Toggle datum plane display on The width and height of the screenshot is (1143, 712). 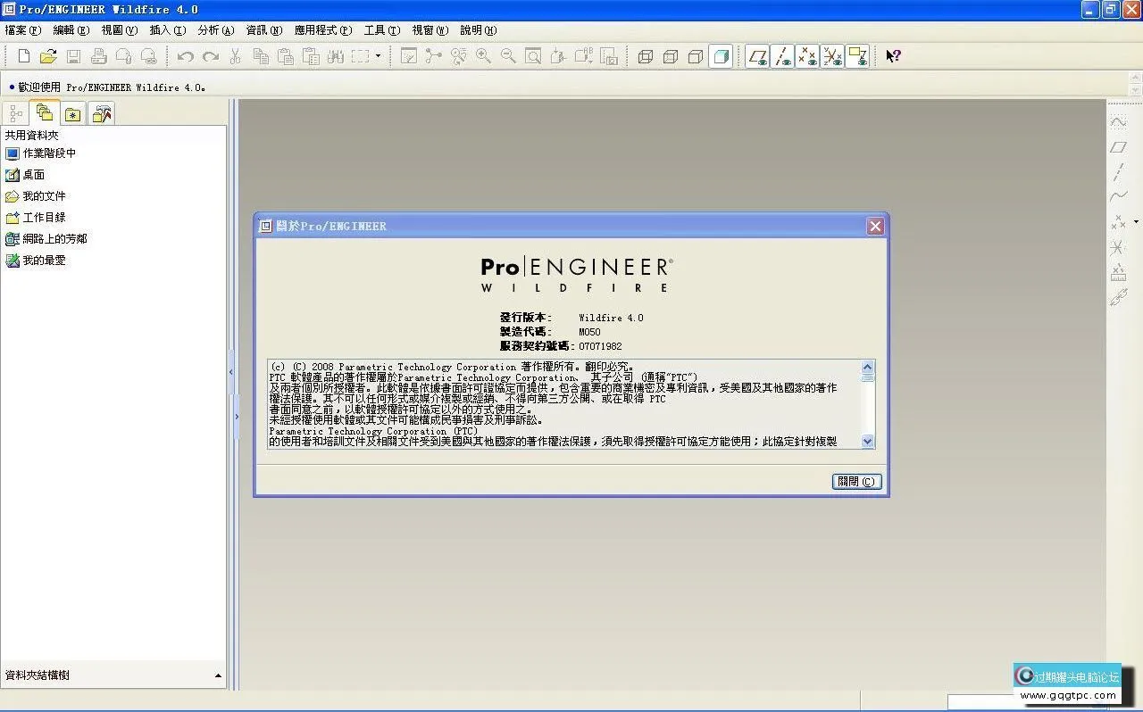[758, 55]
